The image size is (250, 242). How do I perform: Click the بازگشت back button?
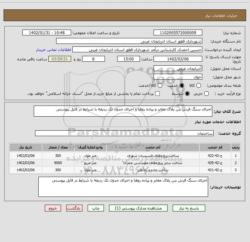(74, 208)
